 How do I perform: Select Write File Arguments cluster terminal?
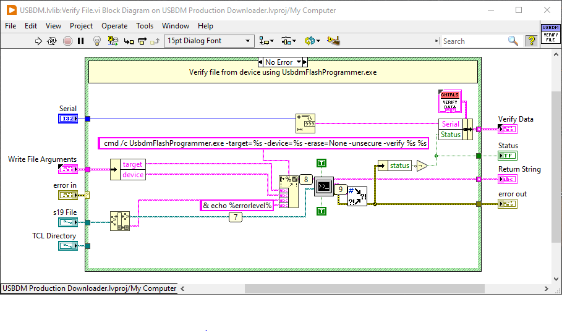[68, 169]
